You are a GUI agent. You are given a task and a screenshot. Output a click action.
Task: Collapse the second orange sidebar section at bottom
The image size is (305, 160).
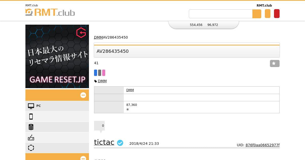pos(83,158)
